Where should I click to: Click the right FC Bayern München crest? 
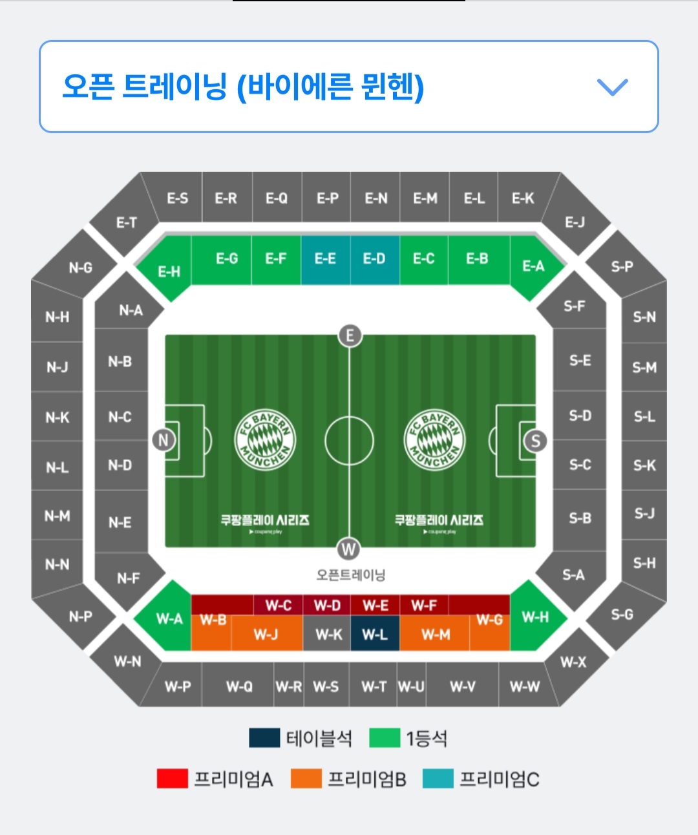pyautogui.click(x=434, y=439)
